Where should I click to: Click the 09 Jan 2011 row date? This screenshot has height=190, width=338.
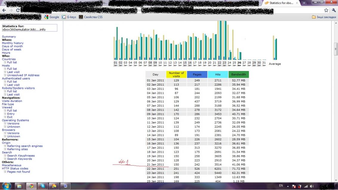(156, 114)
